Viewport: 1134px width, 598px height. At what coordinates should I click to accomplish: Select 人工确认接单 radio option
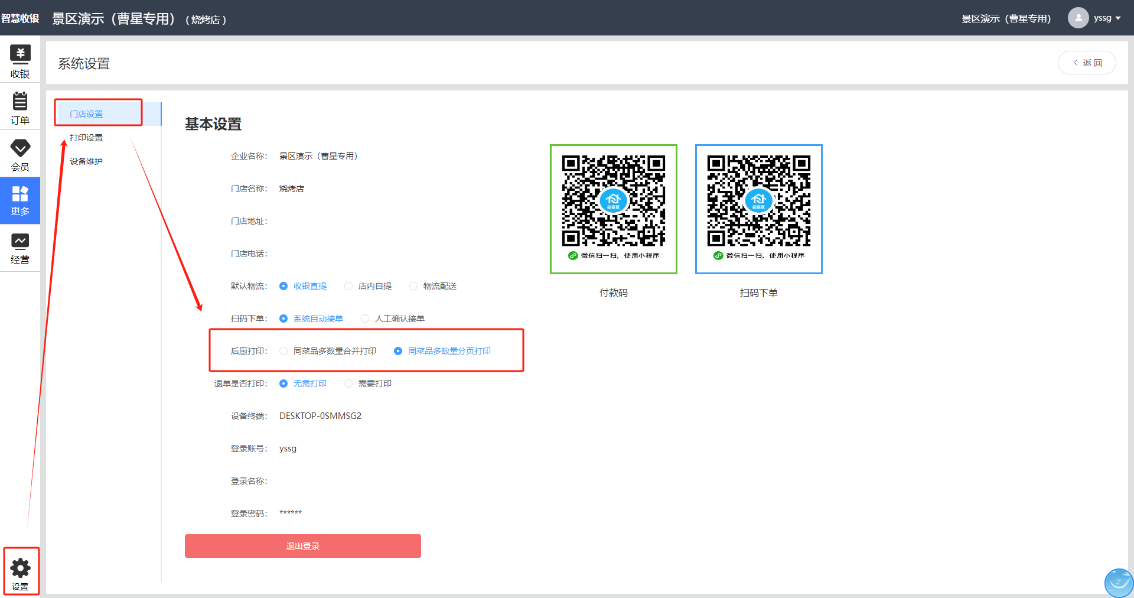pyautogui.click(x=366, y=318)
